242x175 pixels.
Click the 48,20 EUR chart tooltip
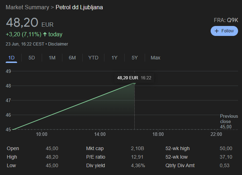pyautogui.click(x=134, y=78)
